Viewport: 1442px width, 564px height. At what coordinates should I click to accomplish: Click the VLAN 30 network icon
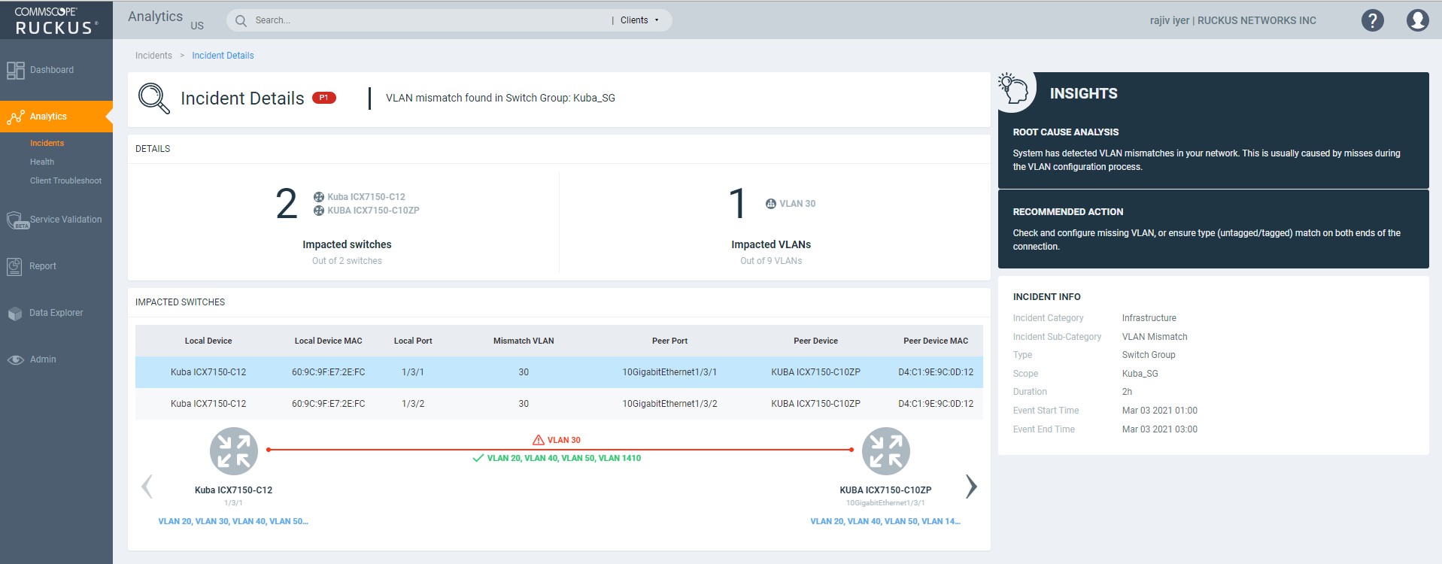click(771, 204)
